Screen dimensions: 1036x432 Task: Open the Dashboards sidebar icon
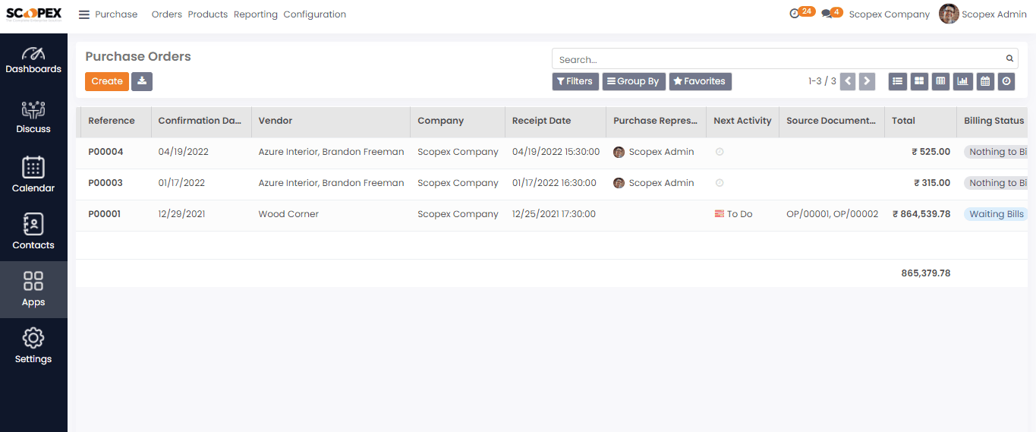click(x=33, y=60)
